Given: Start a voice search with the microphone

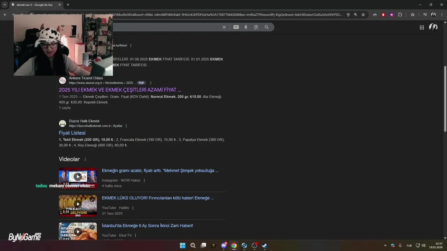Looking at the screenshot, I should click(246, 27).
